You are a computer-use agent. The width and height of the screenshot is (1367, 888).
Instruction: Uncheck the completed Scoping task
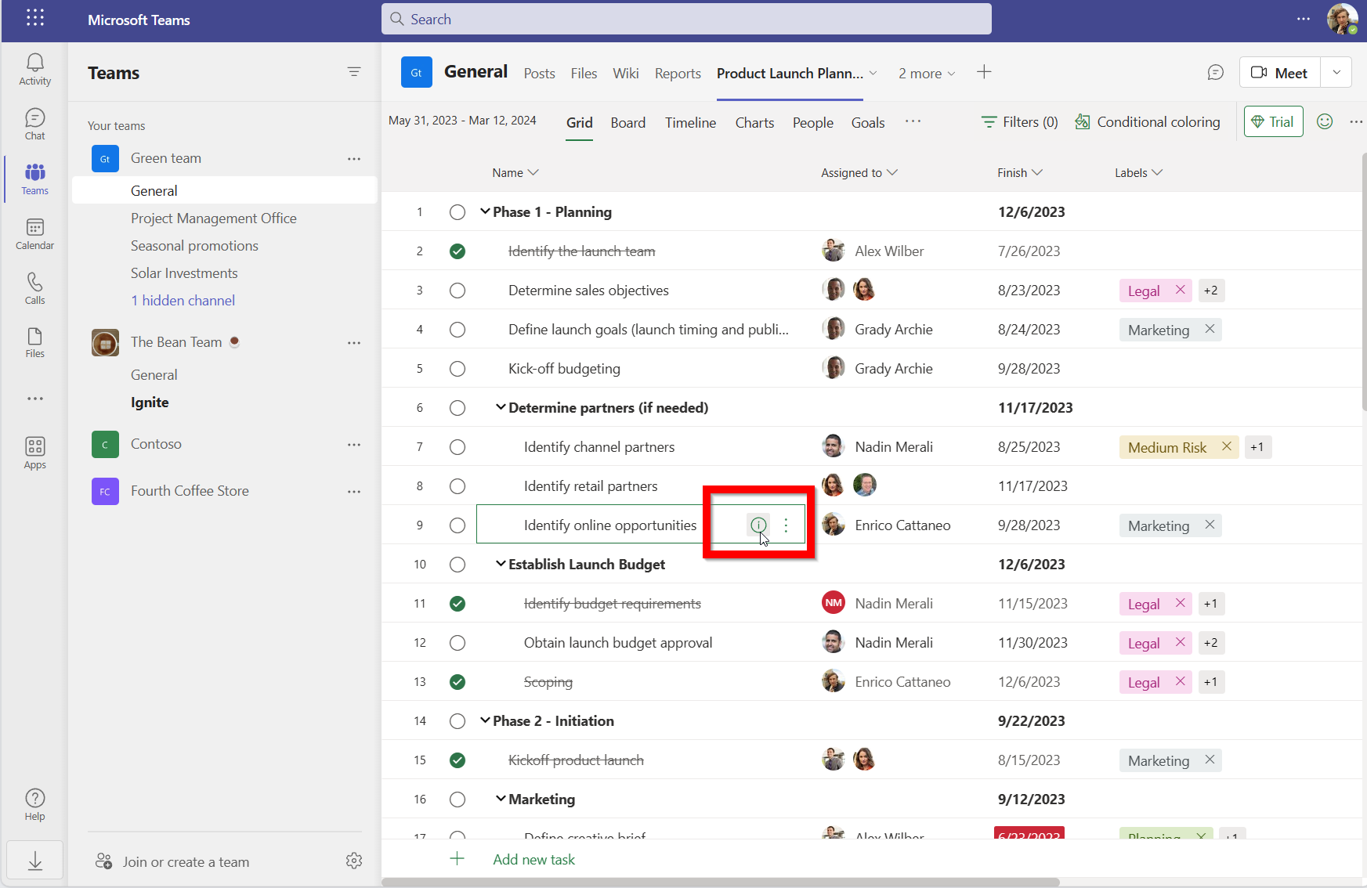[457, 681]
